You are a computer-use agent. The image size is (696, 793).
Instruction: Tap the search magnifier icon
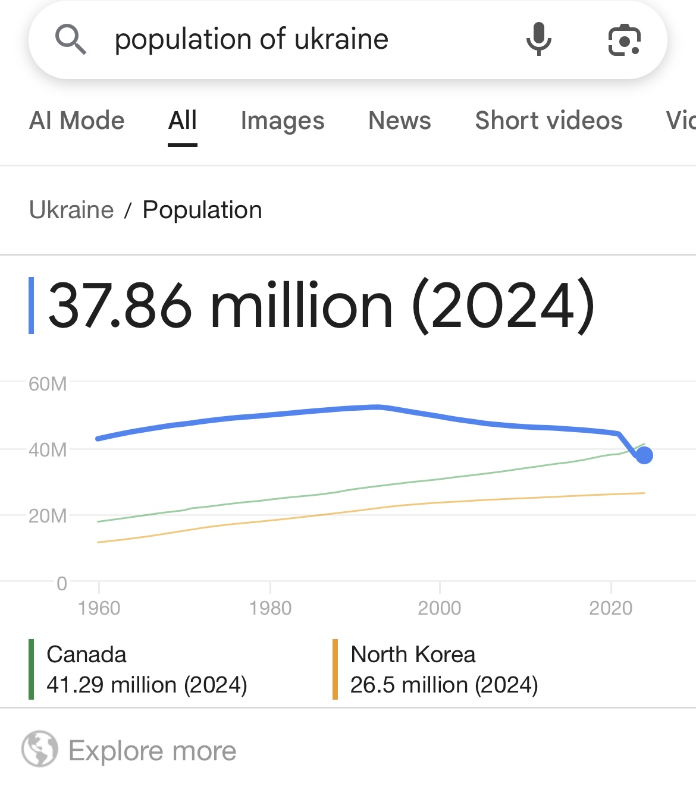pos(71,39)
